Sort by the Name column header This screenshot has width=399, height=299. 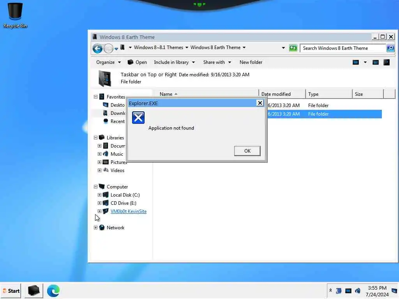(x=206, y=94)
